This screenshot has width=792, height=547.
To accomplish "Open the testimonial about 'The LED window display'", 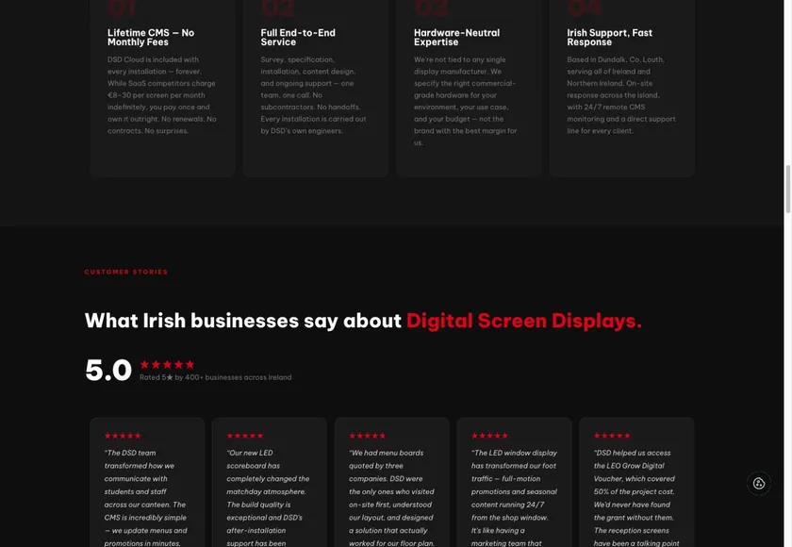I will point(514,482).
